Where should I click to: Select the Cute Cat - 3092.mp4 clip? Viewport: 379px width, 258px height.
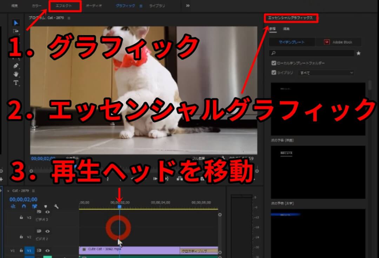tap(129, 250)
